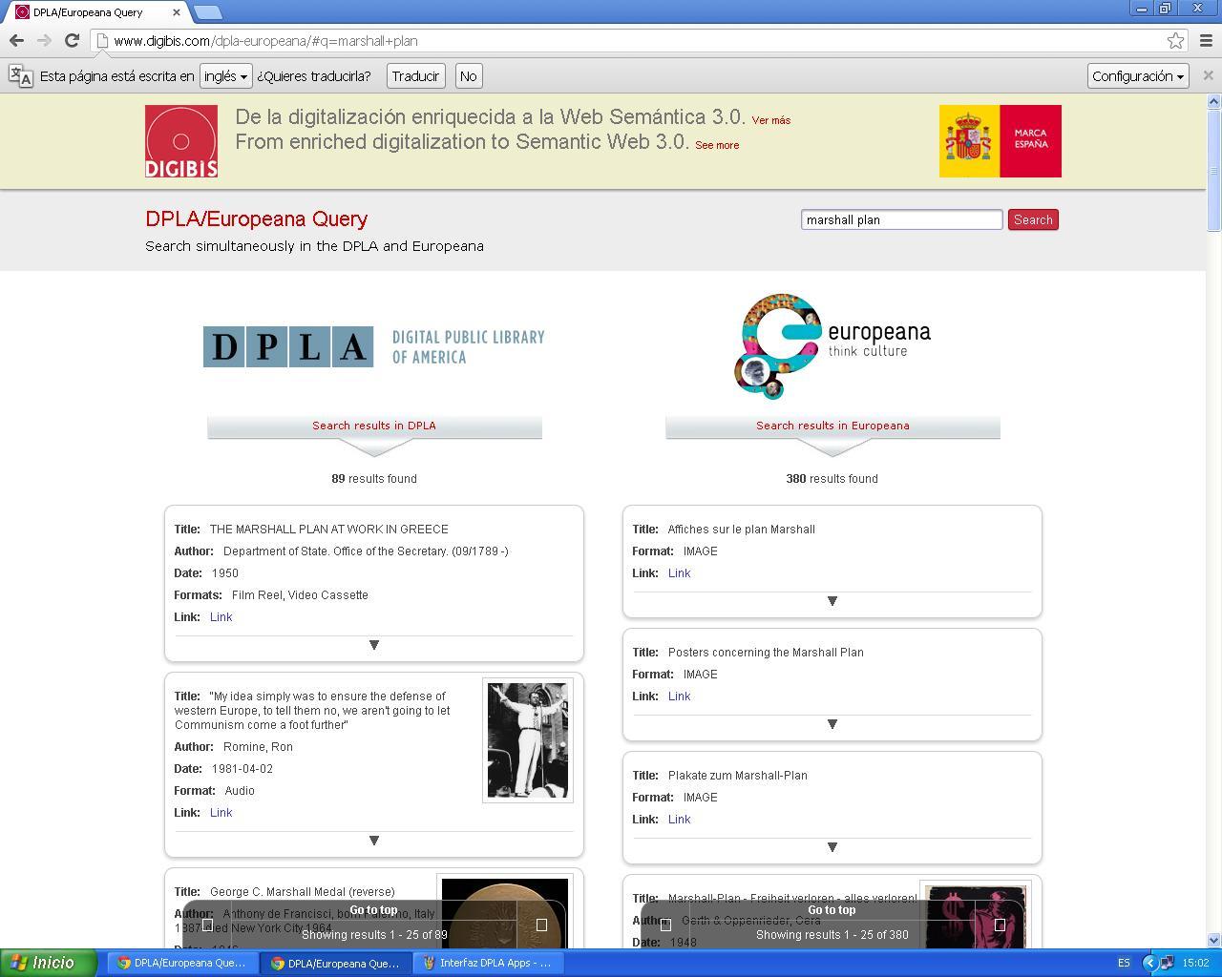Bookmark page with the star icon
This screenshot has width=1222, height=977.
(x=1175, y=40)
